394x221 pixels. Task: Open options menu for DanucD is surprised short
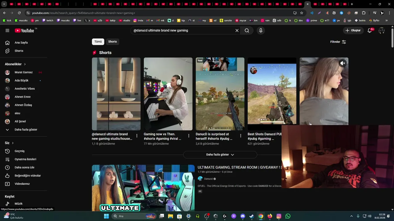click(x=241, y=135)
